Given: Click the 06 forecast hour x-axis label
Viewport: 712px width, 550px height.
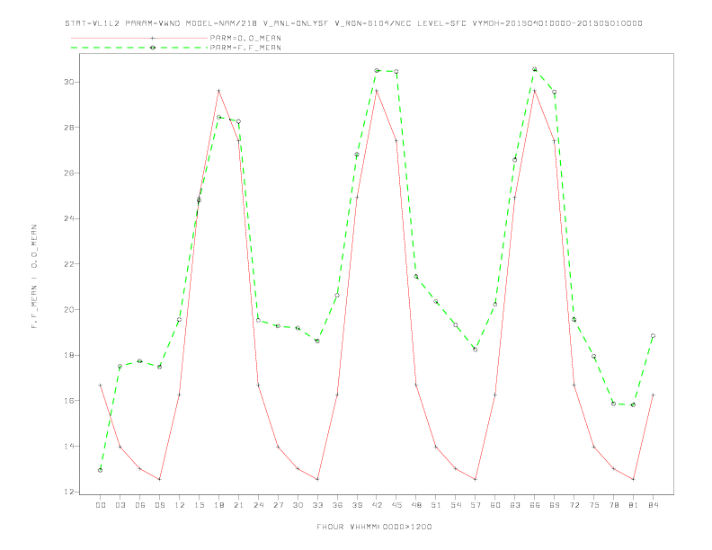Looking at the screenshot, I should coord(140,505).
